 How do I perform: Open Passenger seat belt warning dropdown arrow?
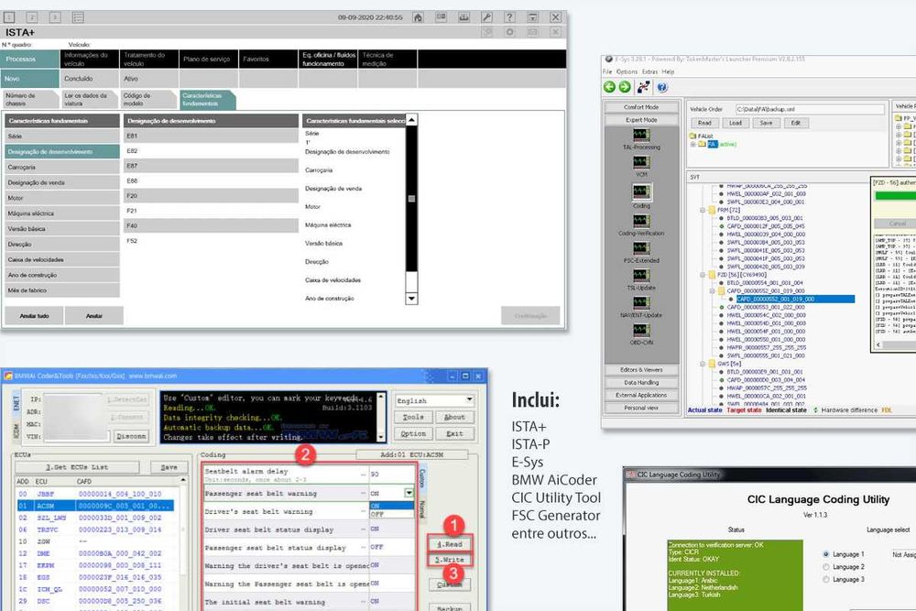[409, 493]
